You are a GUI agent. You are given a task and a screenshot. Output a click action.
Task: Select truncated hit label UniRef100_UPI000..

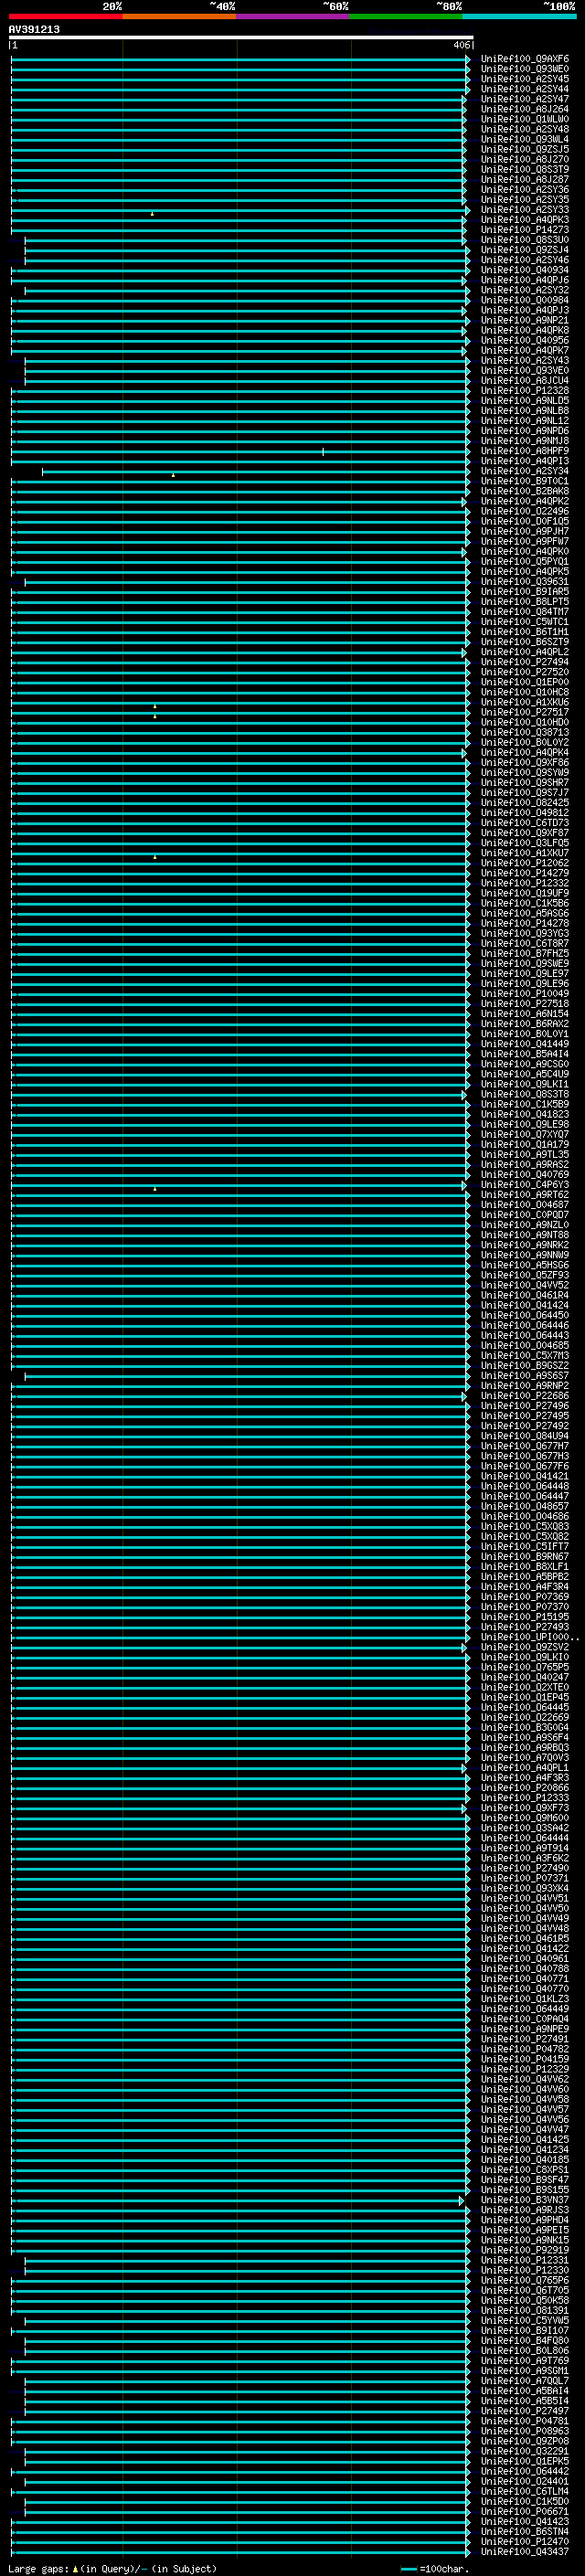[529, 1637]
